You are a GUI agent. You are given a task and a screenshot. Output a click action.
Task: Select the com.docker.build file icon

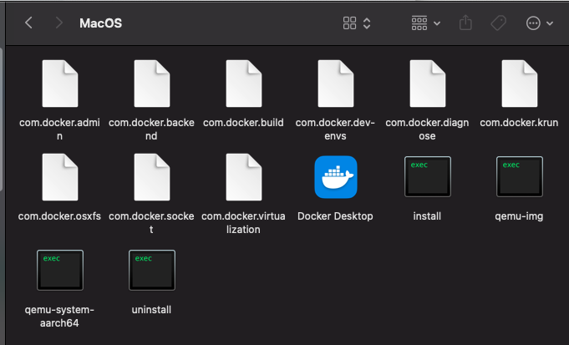243,84
